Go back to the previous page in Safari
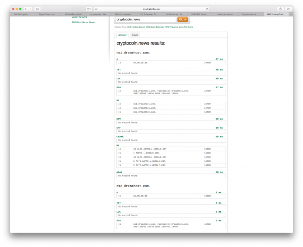The height and width of the screenshot is (247, 303). click(x=26, y=9)
